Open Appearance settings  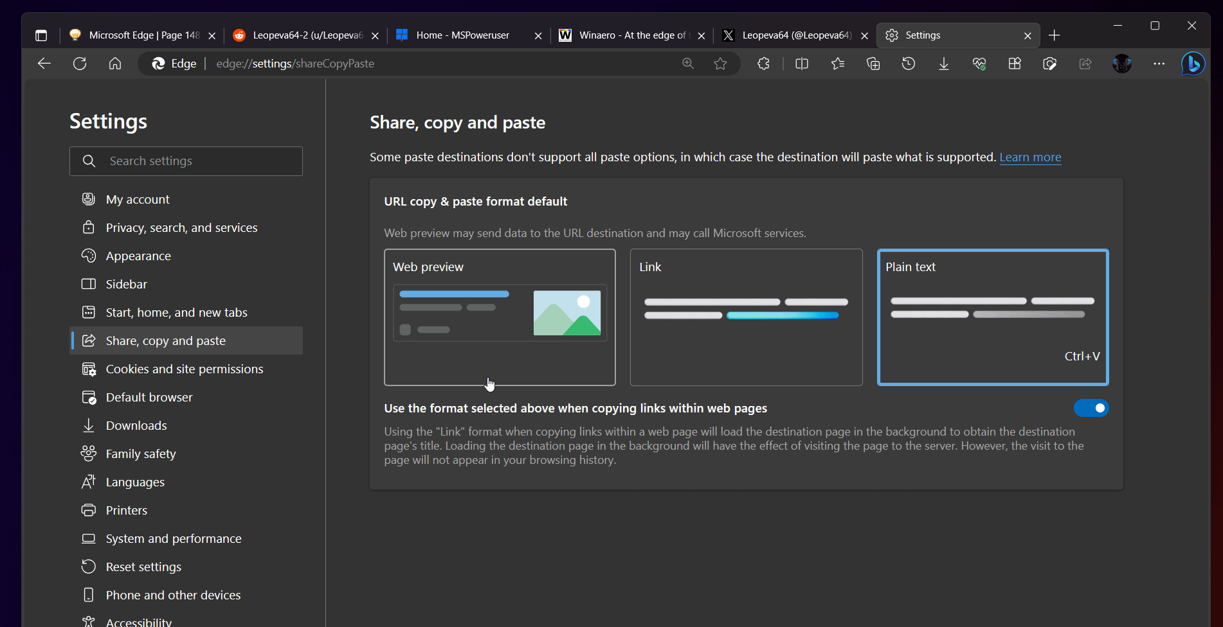(x=186, y=256)
